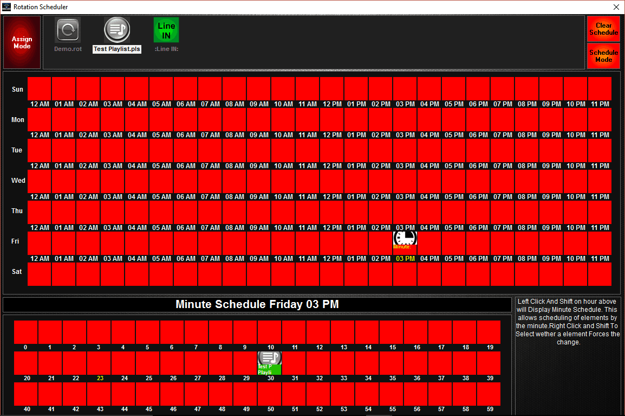Select the Demo.rot rotation icon

pyautogui.click(x=67, y=30)
